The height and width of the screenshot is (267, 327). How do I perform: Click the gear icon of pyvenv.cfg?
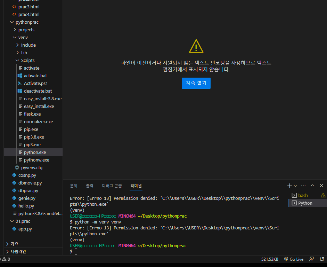[x=17, y=167]
